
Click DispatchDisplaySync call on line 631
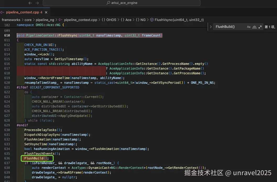coord(57,135)
